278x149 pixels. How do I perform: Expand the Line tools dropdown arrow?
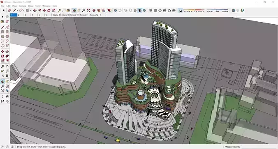click(17, 10)
